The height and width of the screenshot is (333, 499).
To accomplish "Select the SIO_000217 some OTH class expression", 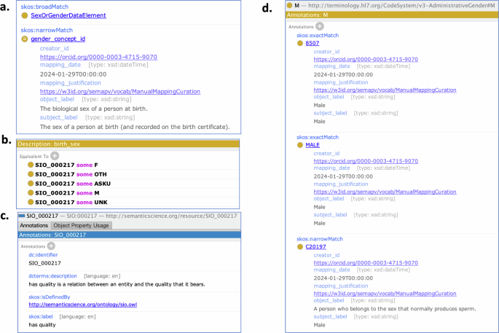I will 67,175.
